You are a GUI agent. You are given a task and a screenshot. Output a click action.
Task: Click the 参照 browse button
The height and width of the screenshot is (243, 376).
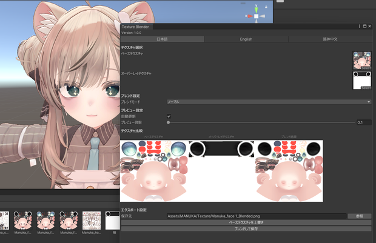point(360,216)
